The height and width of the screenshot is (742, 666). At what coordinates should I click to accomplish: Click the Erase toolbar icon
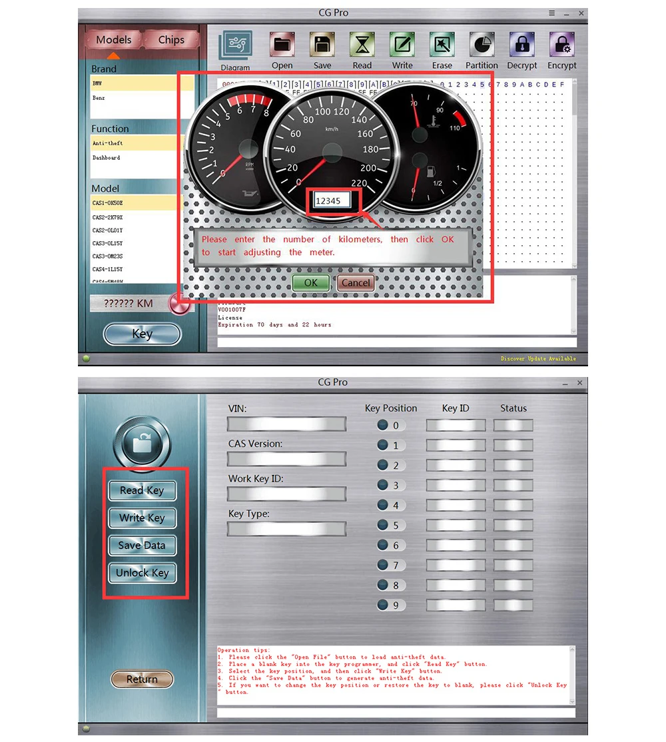pyautogui.click(x=442, y=45)
